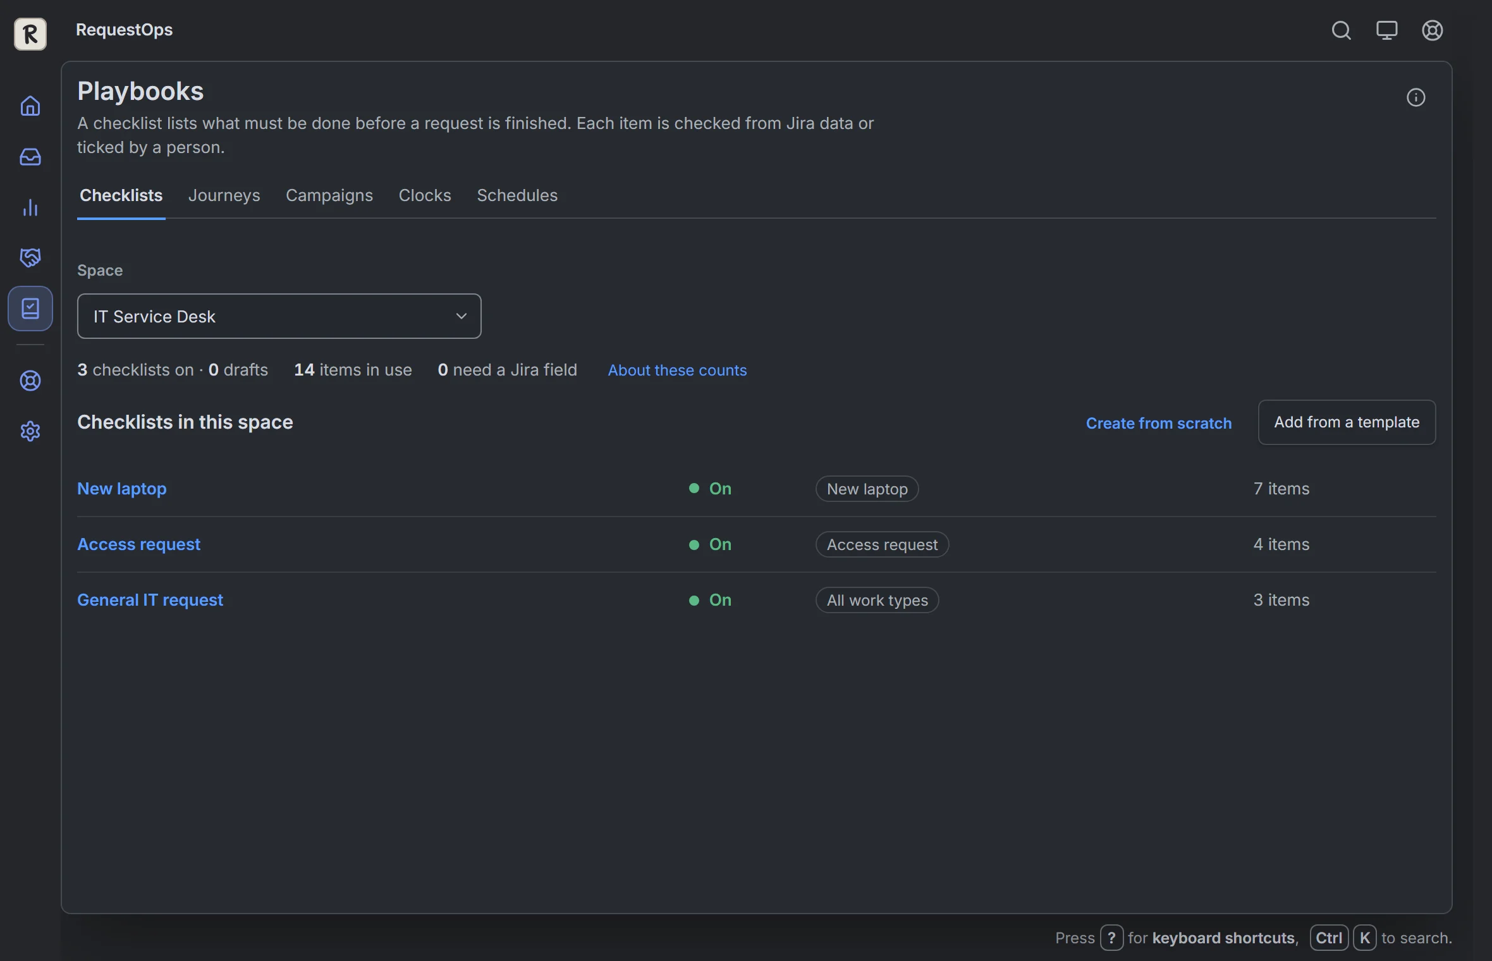The height and width of the screenshot is (961, 1492).
Task: Open the Home icon in sidebar
Action: (30, 106)
